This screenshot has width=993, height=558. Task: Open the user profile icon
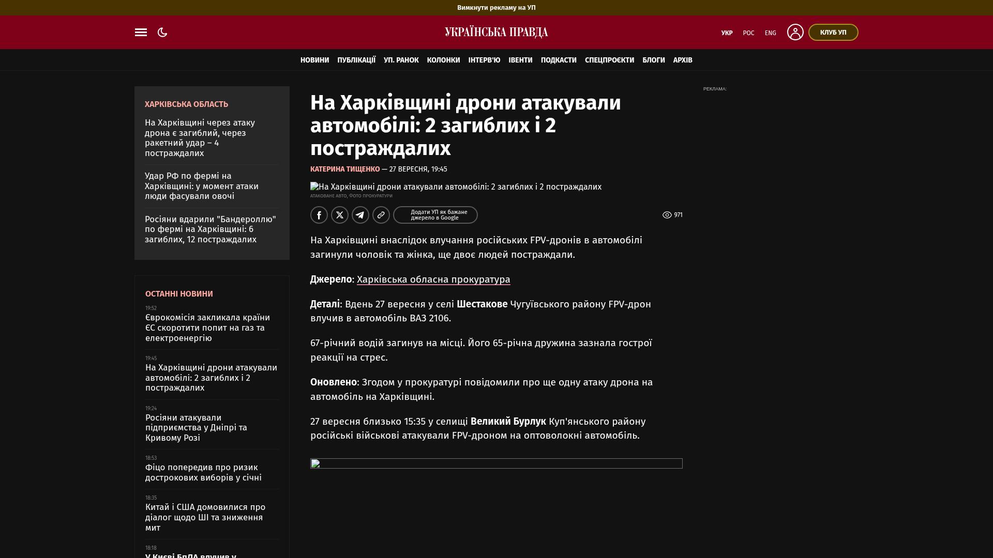point(795,32)
